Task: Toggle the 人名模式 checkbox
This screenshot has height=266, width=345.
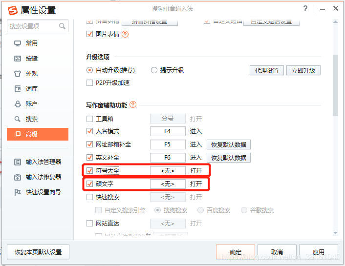Action: (89, 131)
